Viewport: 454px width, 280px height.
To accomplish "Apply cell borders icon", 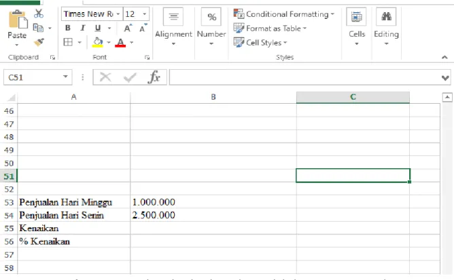I will [x=68, y=42].
